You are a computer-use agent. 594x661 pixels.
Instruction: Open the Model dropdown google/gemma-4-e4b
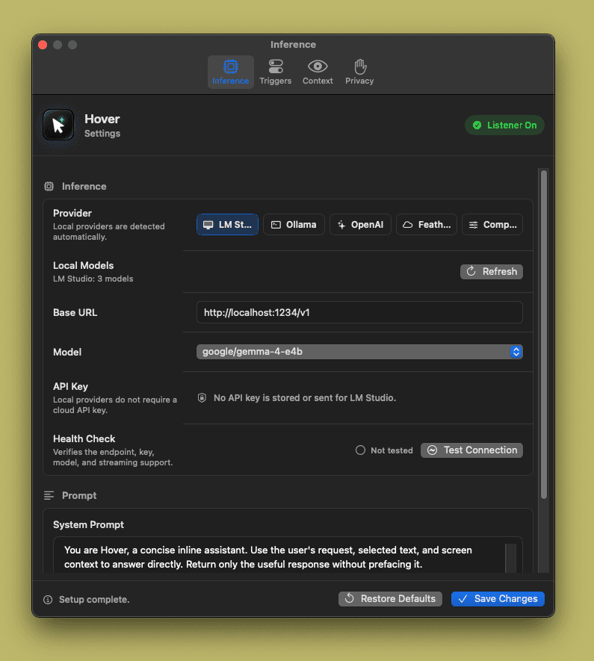(359, 352)
